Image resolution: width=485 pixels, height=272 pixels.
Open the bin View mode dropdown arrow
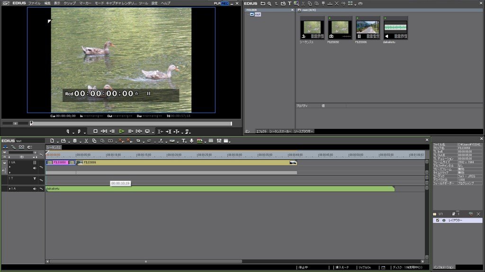click(x=355, y=4)
